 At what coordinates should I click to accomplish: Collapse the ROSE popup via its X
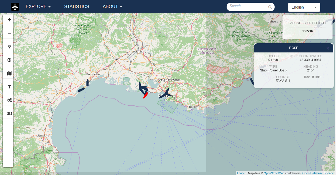click(x=327, y=48)
